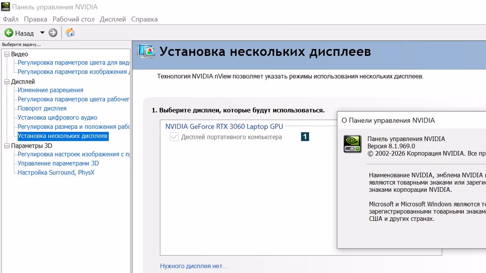Open Регулировка настроек изображения с просмотром

(74, 154)
